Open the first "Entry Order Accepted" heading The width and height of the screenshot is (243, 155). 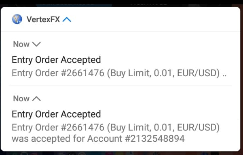point(56,60)
